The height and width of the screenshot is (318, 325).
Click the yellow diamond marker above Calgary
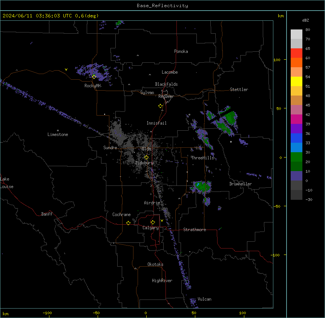click(153, 222)
